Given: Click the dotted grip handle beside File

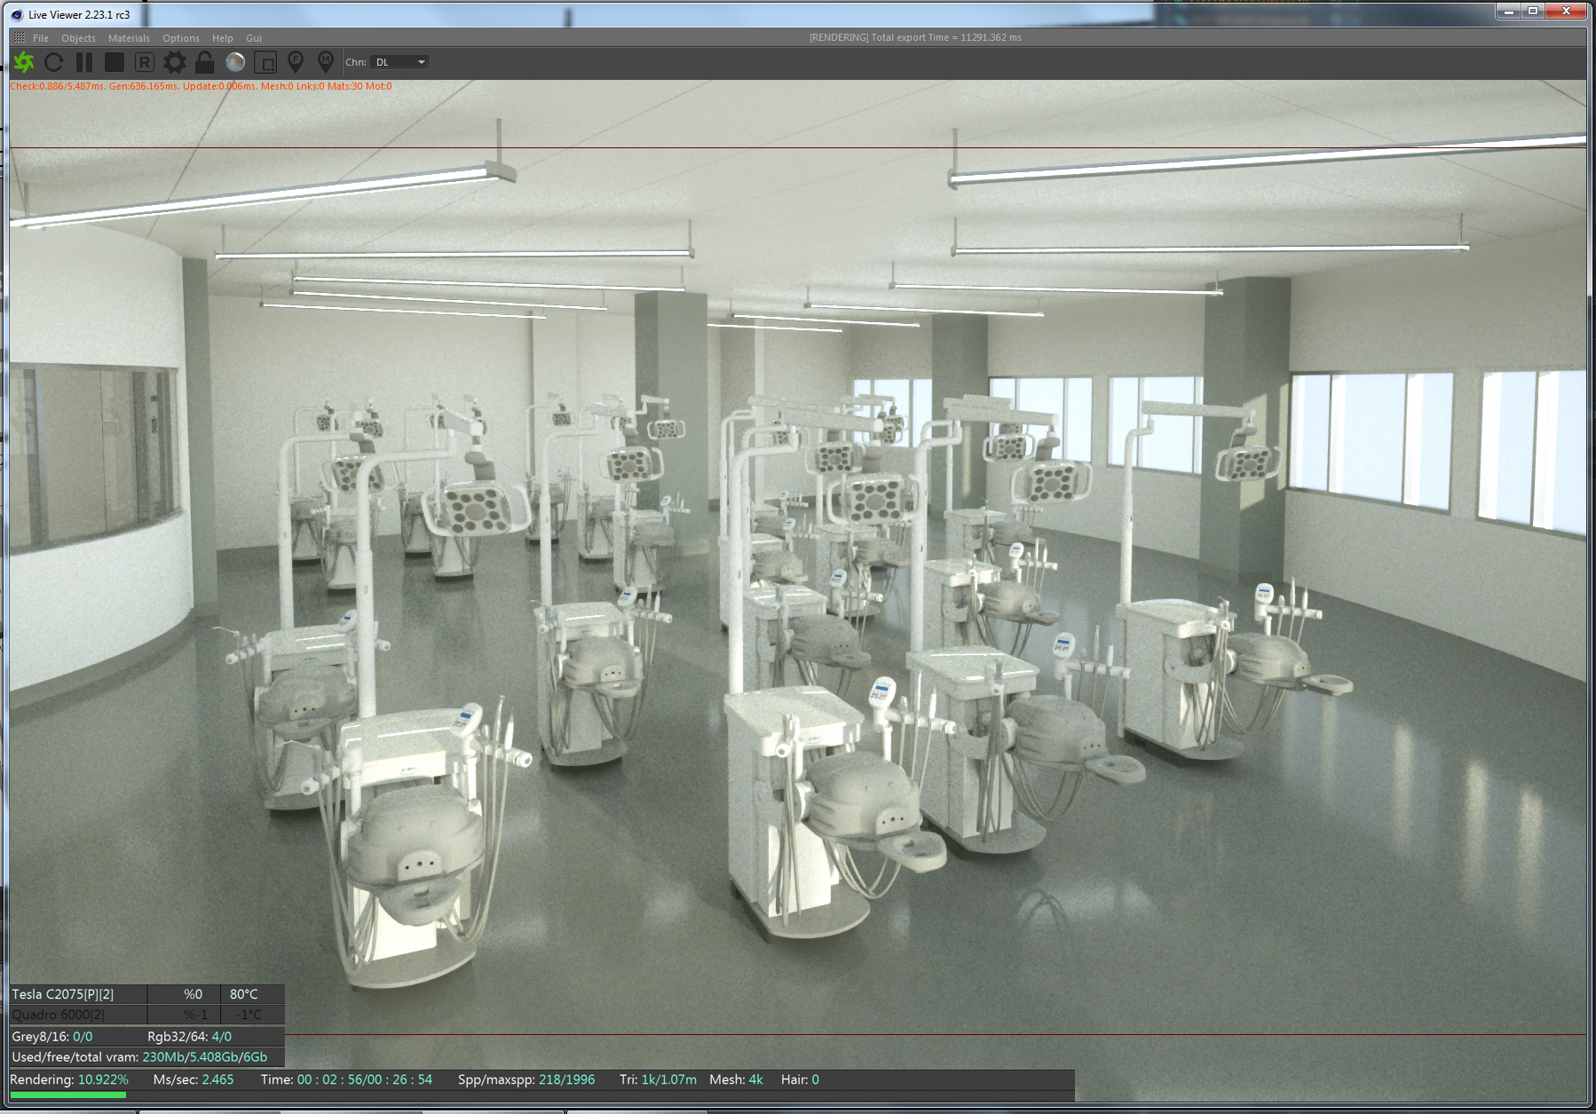Looking at the screenshot, I should (x=20, y=38).
